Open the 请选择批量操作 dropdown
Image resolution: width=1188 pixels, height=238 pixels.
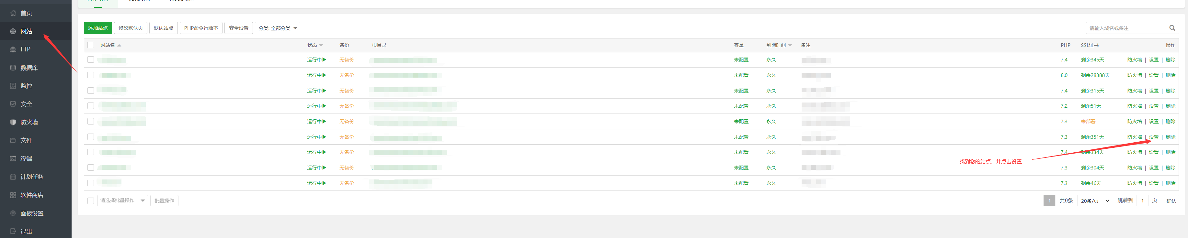[122, 201]
